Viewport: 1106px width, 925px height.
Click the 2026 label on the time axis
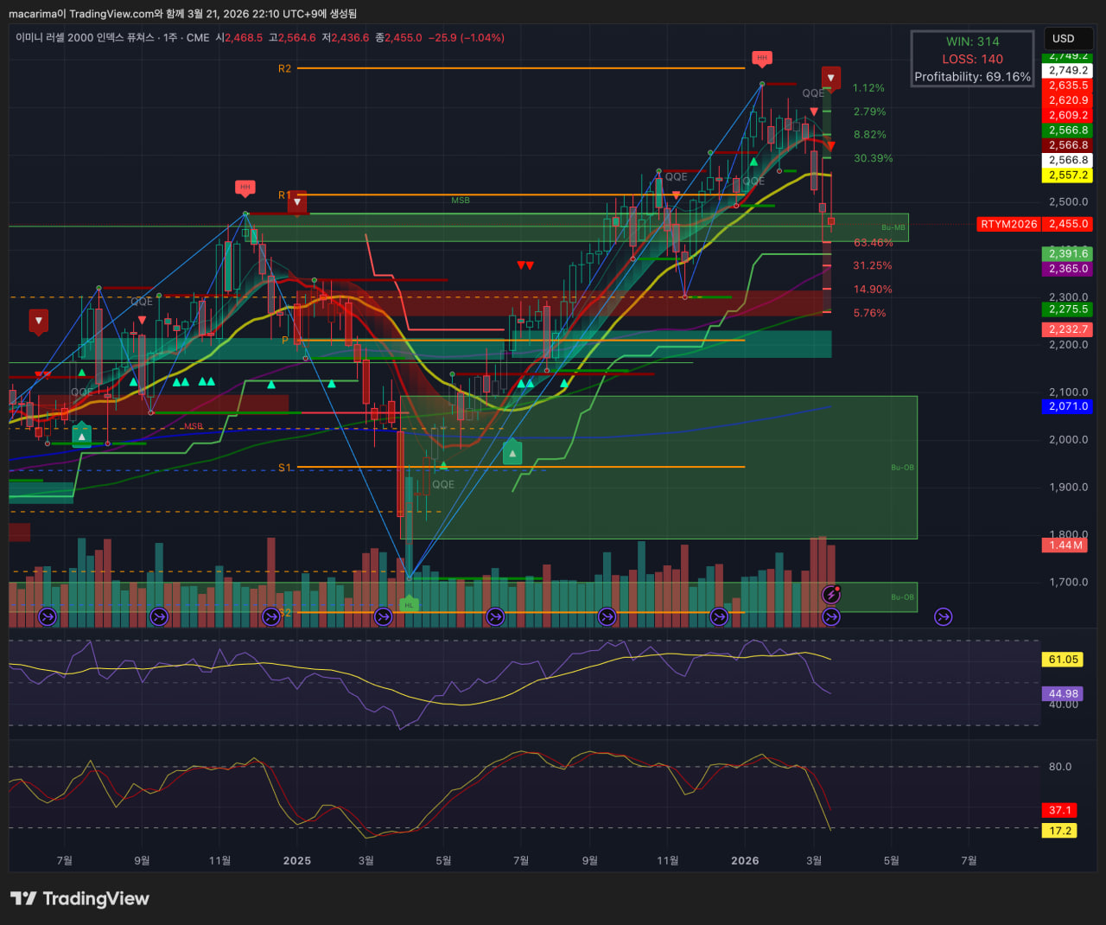click(745, 860)
